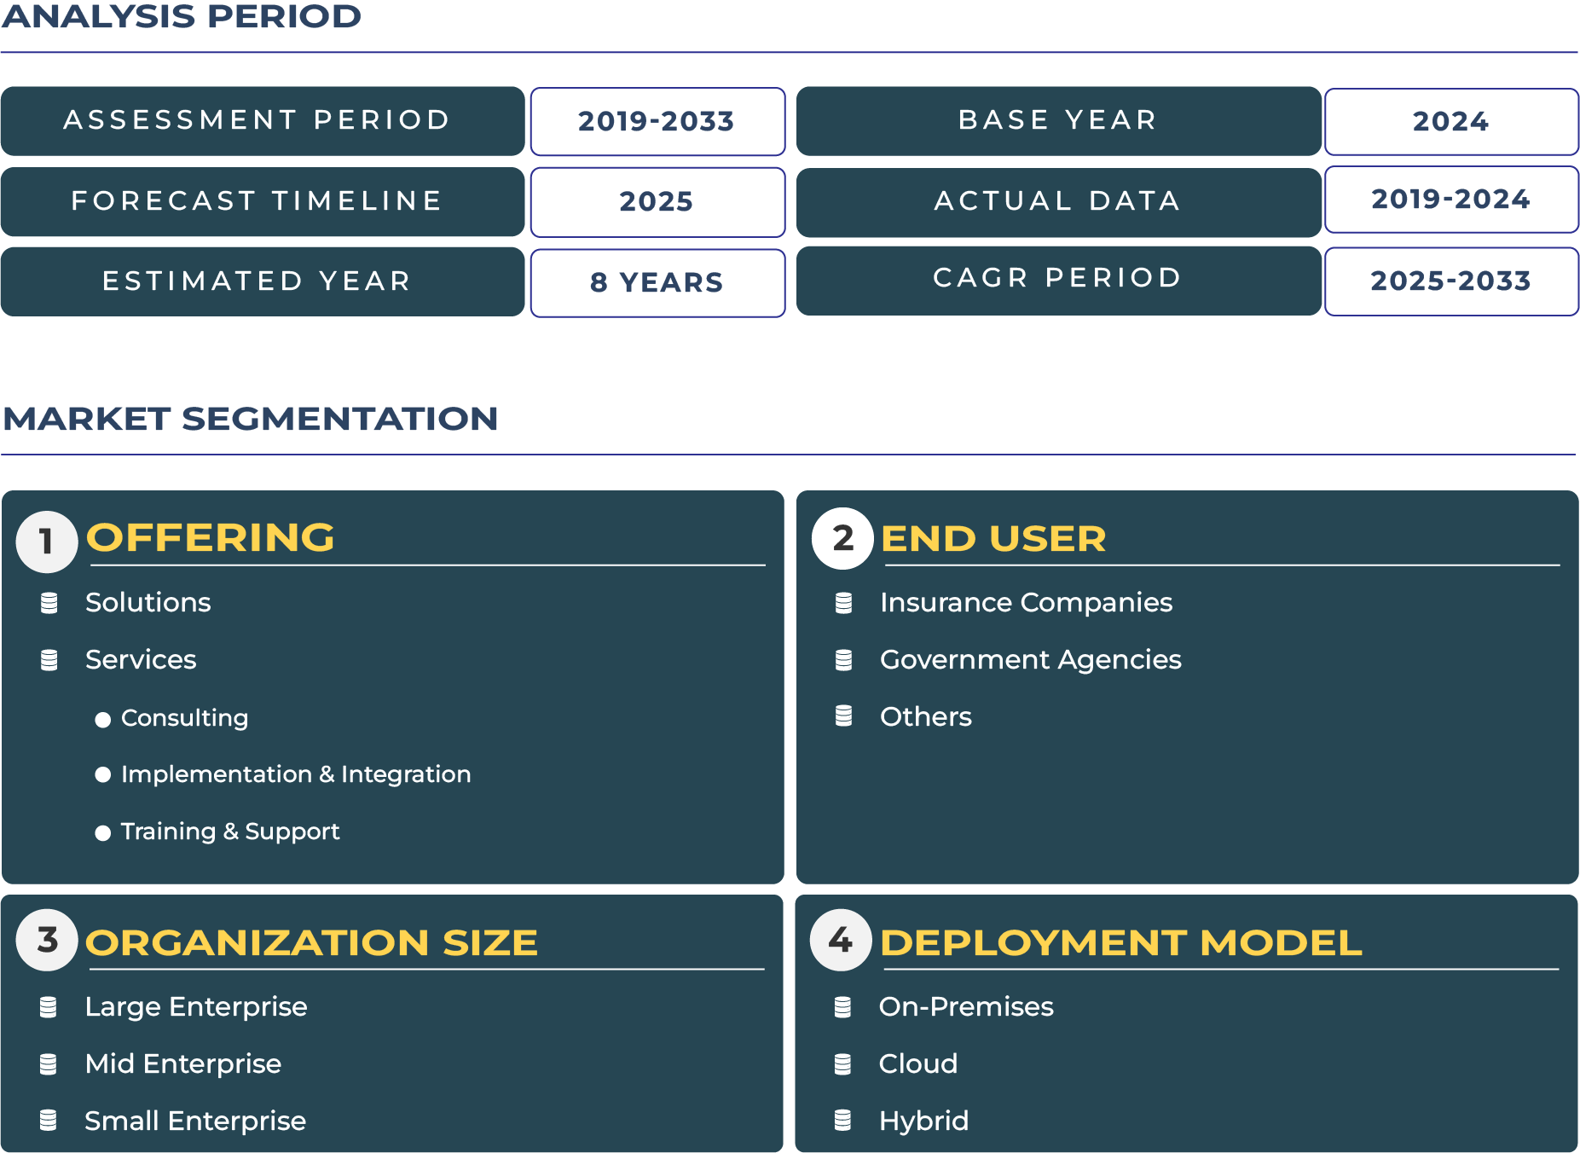Click the CAGR Period label button
The image size is (1580, 1153).
1058,279
